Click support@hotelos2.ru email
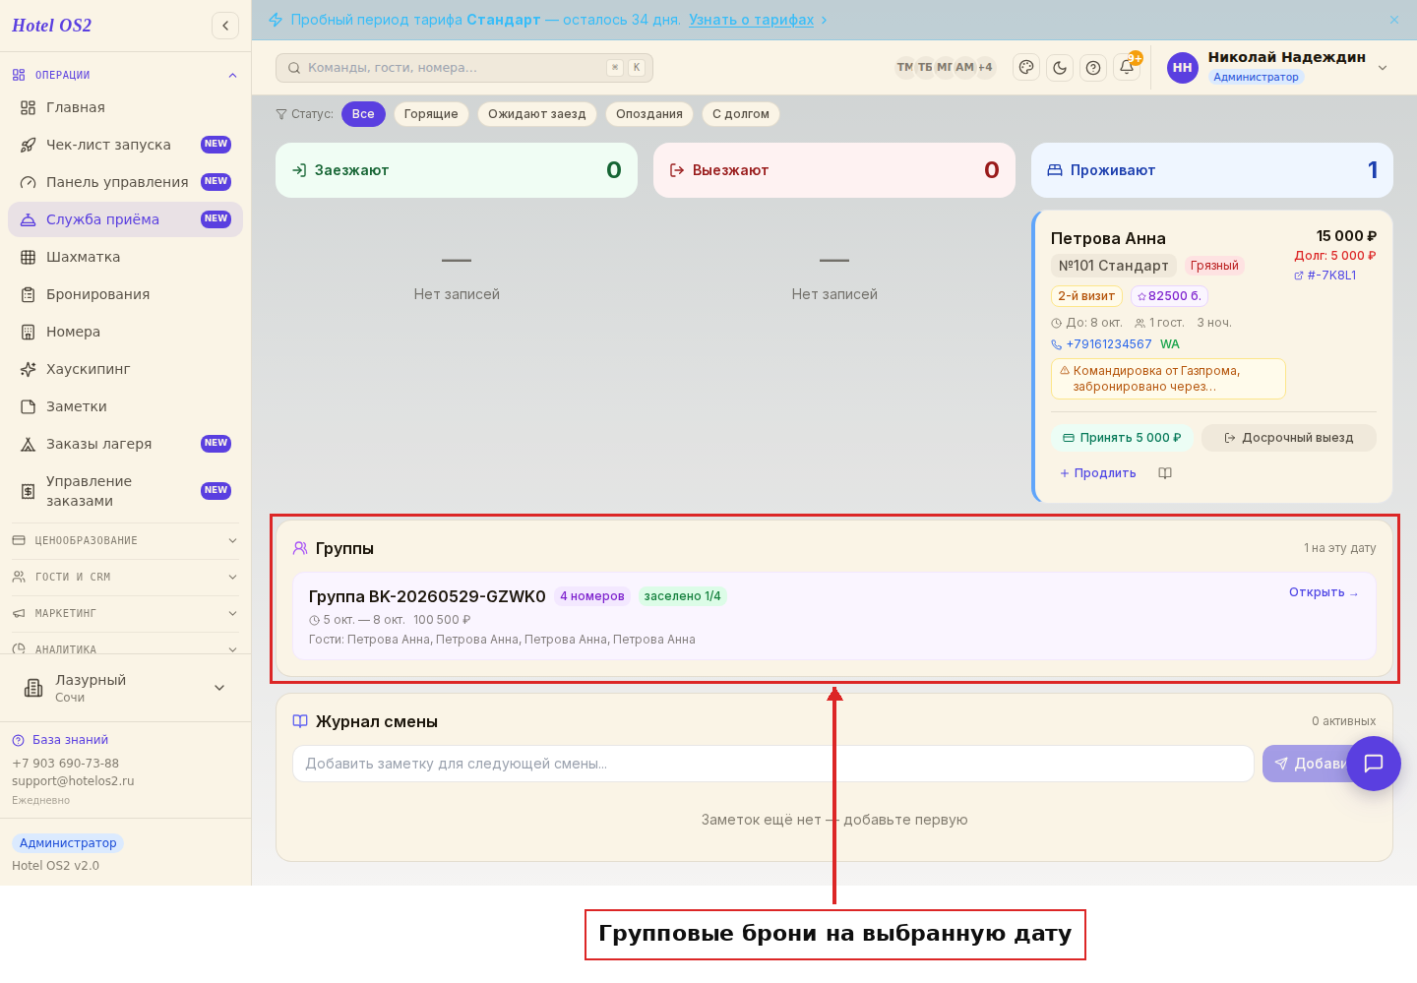This screenshot has width=1417, height=983. click(x=73, y=781)
